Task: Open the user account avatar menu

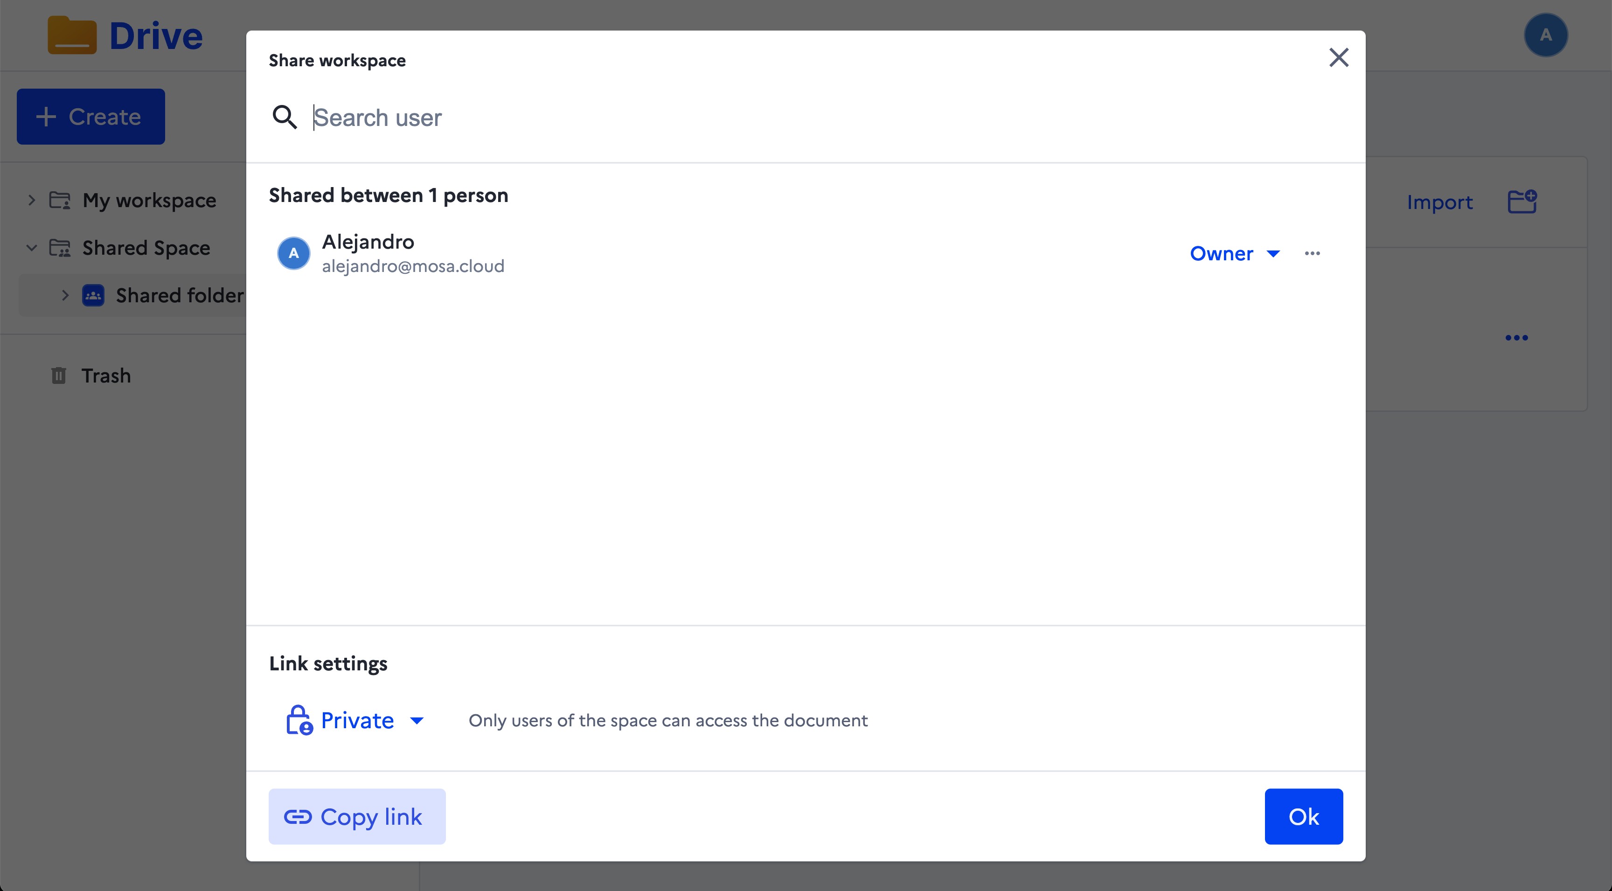Action: coord(1546,35)
